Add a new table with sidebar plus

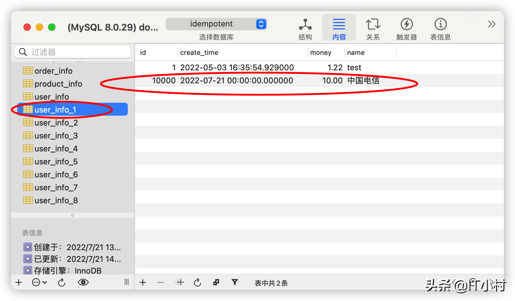[19, 282]
